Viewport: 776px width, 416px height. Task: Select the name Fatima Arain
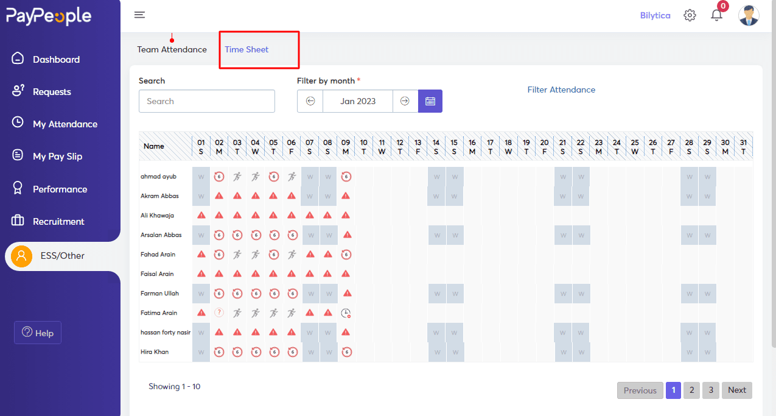coord(159,313)
